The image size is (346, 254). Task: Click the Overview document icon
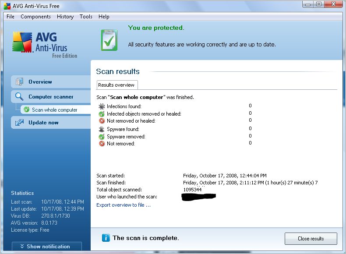[19, 81]
